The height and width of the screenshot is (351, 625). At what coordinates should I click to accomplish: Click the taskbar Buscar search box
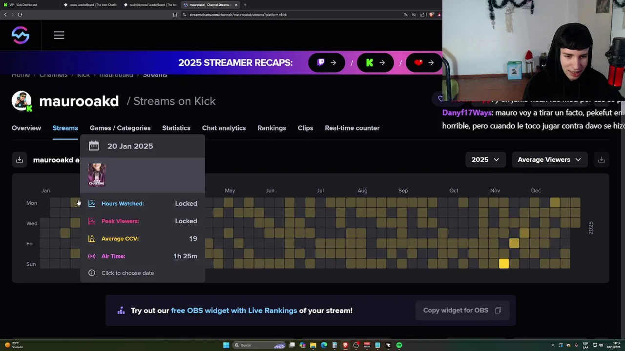[x=259, y=345]
